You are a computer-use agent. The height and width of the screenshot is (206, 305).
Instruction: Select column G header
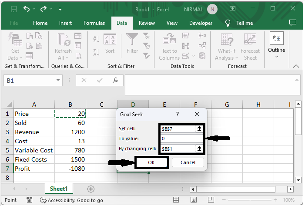[227, 105]
